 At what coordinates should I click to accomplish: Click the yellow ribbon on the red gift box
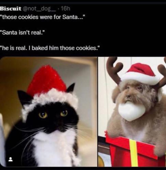pos(134,153)
